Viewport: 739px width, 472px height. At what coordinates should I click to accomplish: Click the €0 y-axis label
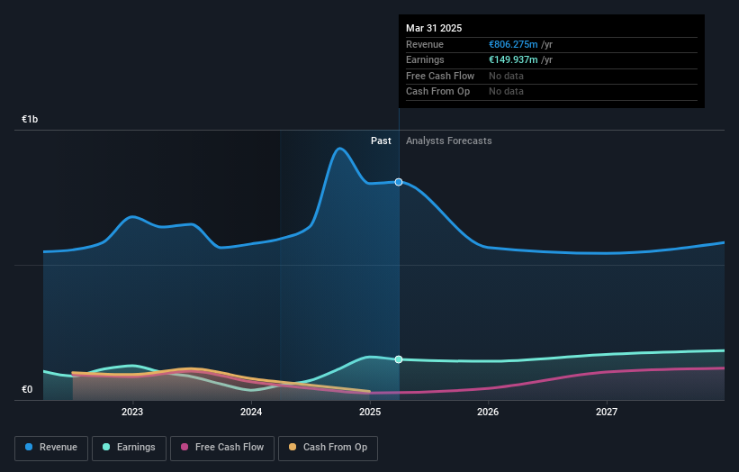[x=27, y=389]
